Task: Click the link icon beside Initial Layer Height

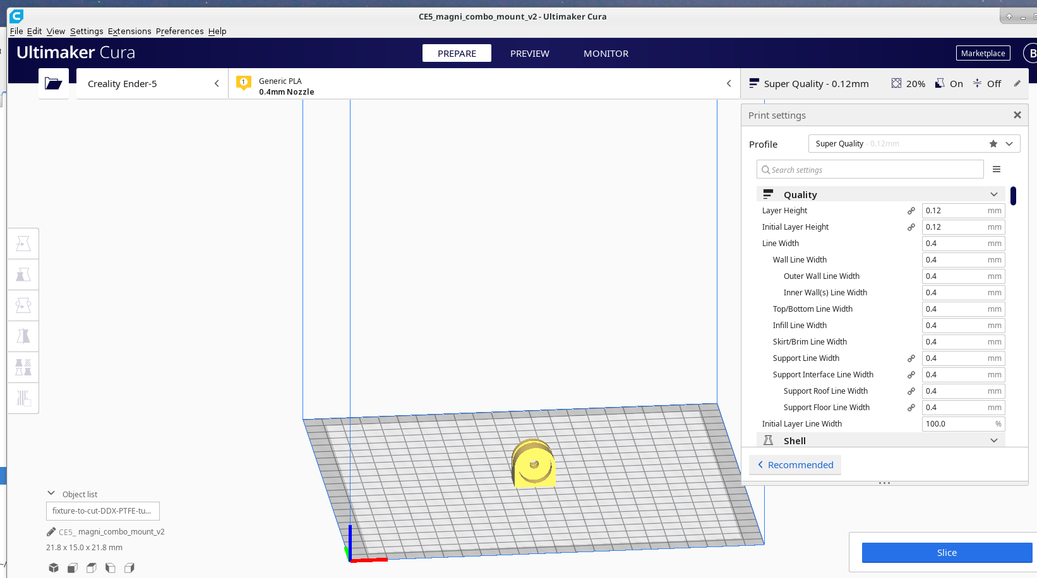Action: tap(911, 227)
